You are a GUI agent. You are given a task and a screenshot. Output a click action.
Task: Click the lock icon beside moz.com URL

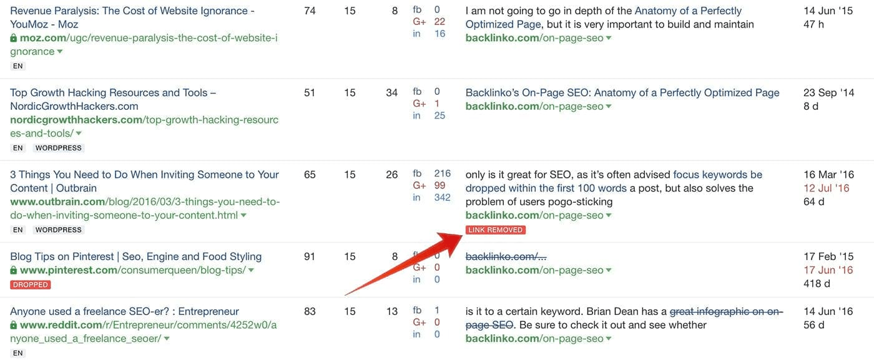click(x=14, y=38)
